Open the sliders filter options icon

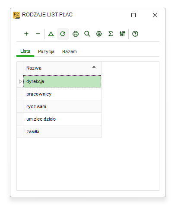click(122, 34)
